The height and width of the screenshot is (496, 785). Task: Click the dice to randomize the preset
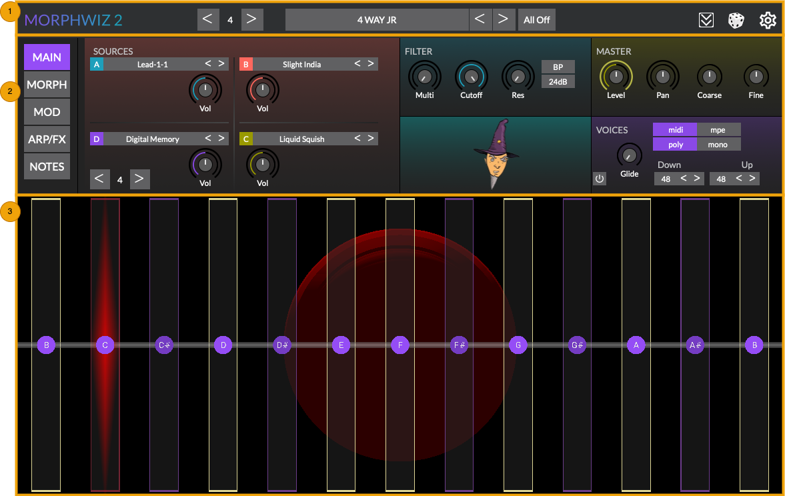(736, 20)
